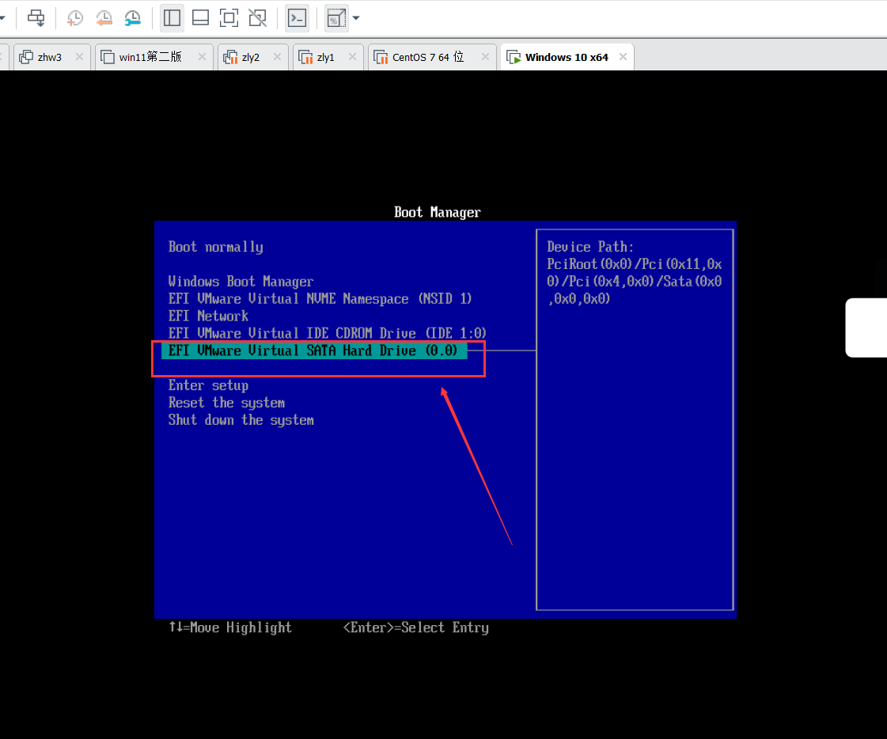Open the snapshot manager wrench-clock icon
Viewport: 887px width, 739px height.
click(133, 18)
